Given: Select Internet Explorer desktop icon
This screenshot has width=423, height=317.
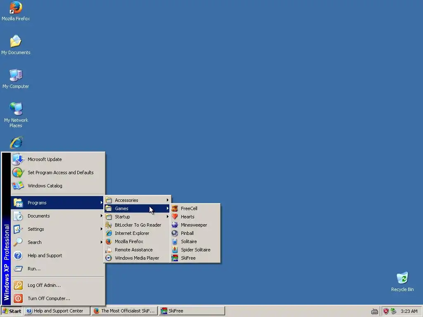Looking at the screenshot, I should click(16, 143).
